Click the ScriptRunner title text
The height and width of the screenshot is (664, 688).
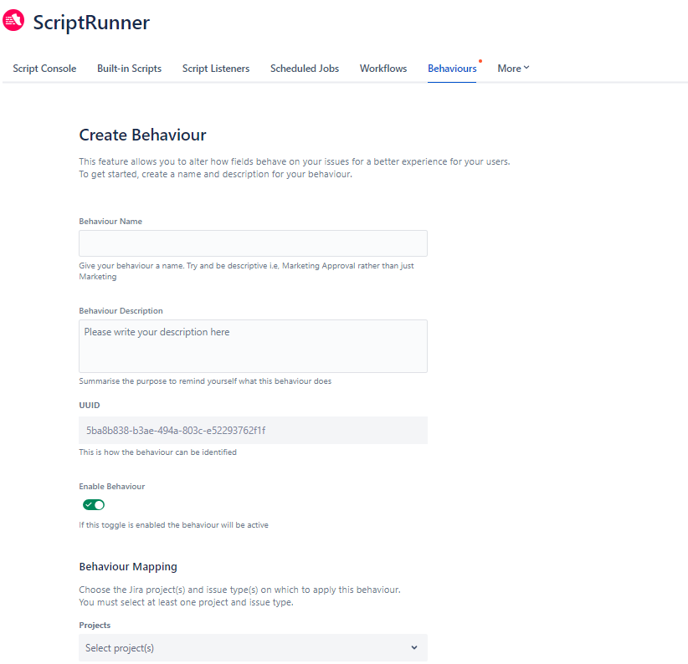pyautogui.click(x=91, y=23)
